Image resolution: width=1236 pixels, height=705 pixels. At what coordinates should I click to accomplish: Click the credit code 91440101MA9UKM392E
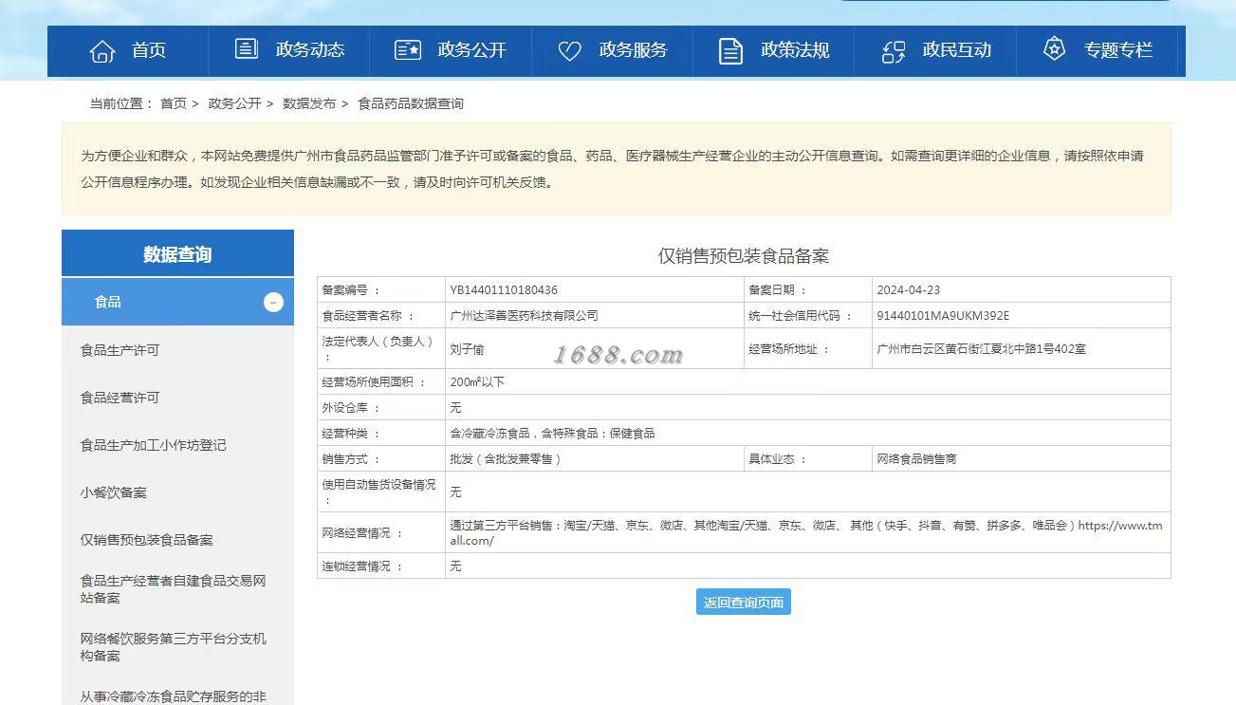(943, 316)
